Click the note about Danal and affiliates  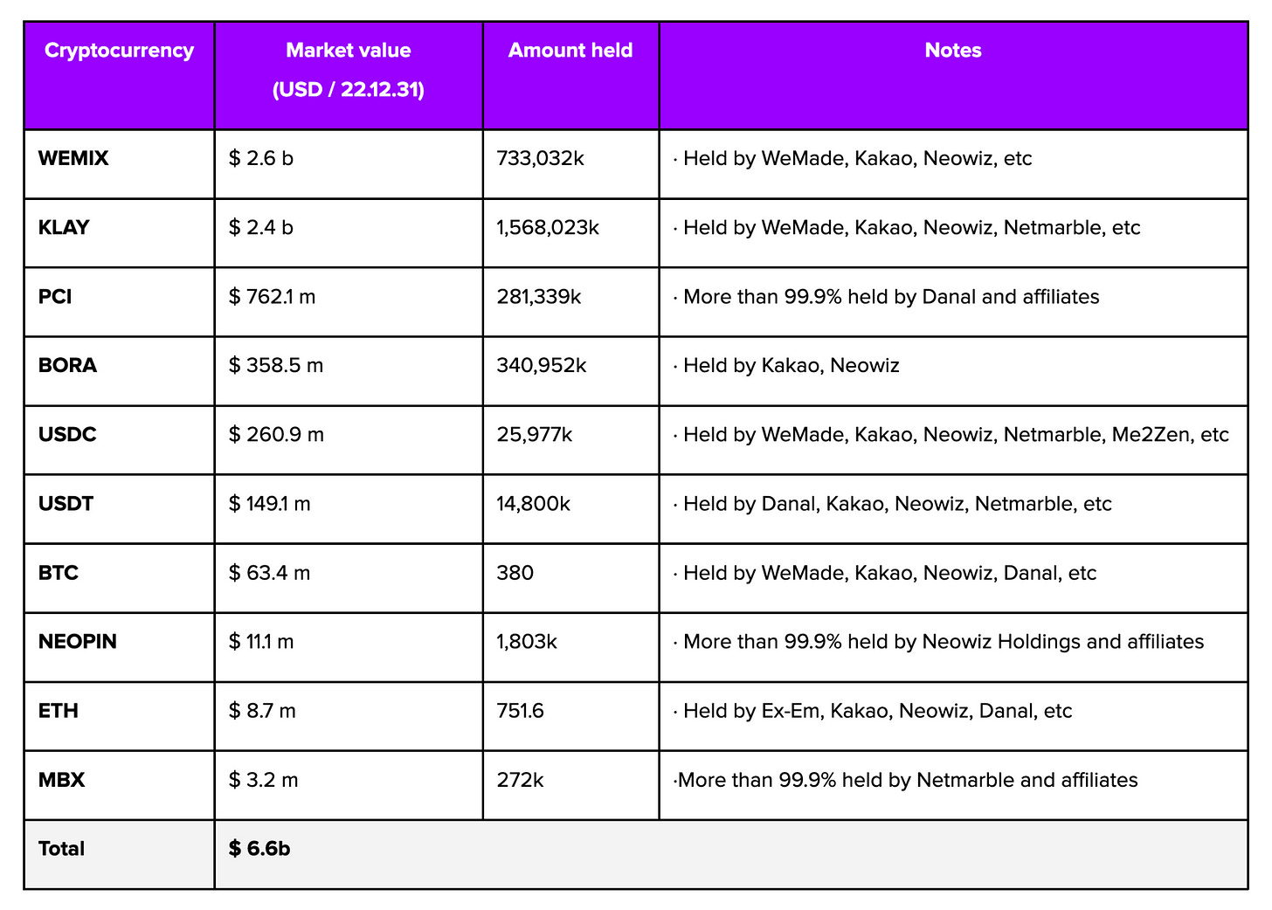pyautogui.click(x=886, y=297)
